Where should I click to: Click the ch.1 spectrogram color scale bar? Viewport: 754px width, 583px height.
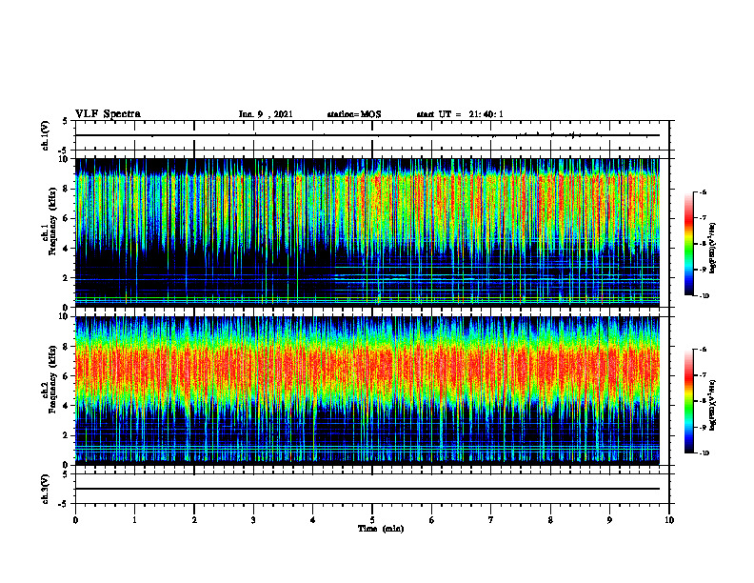tap(689, 244)
